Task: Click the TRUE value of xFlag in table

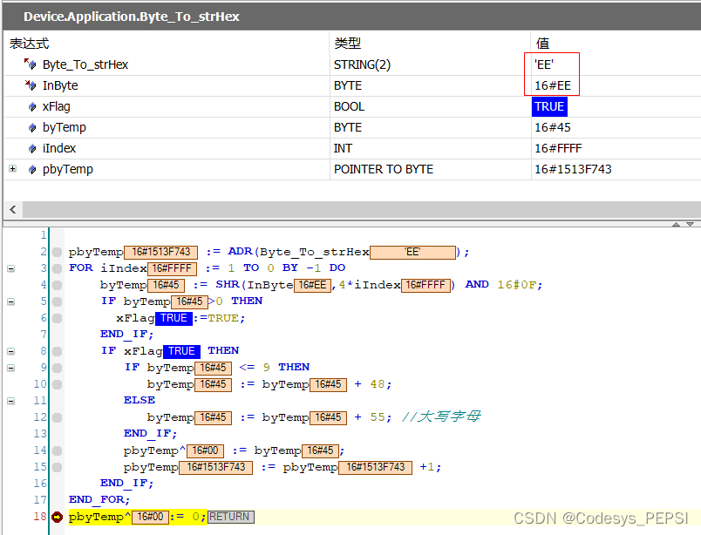Action: (x=549, y=106)
